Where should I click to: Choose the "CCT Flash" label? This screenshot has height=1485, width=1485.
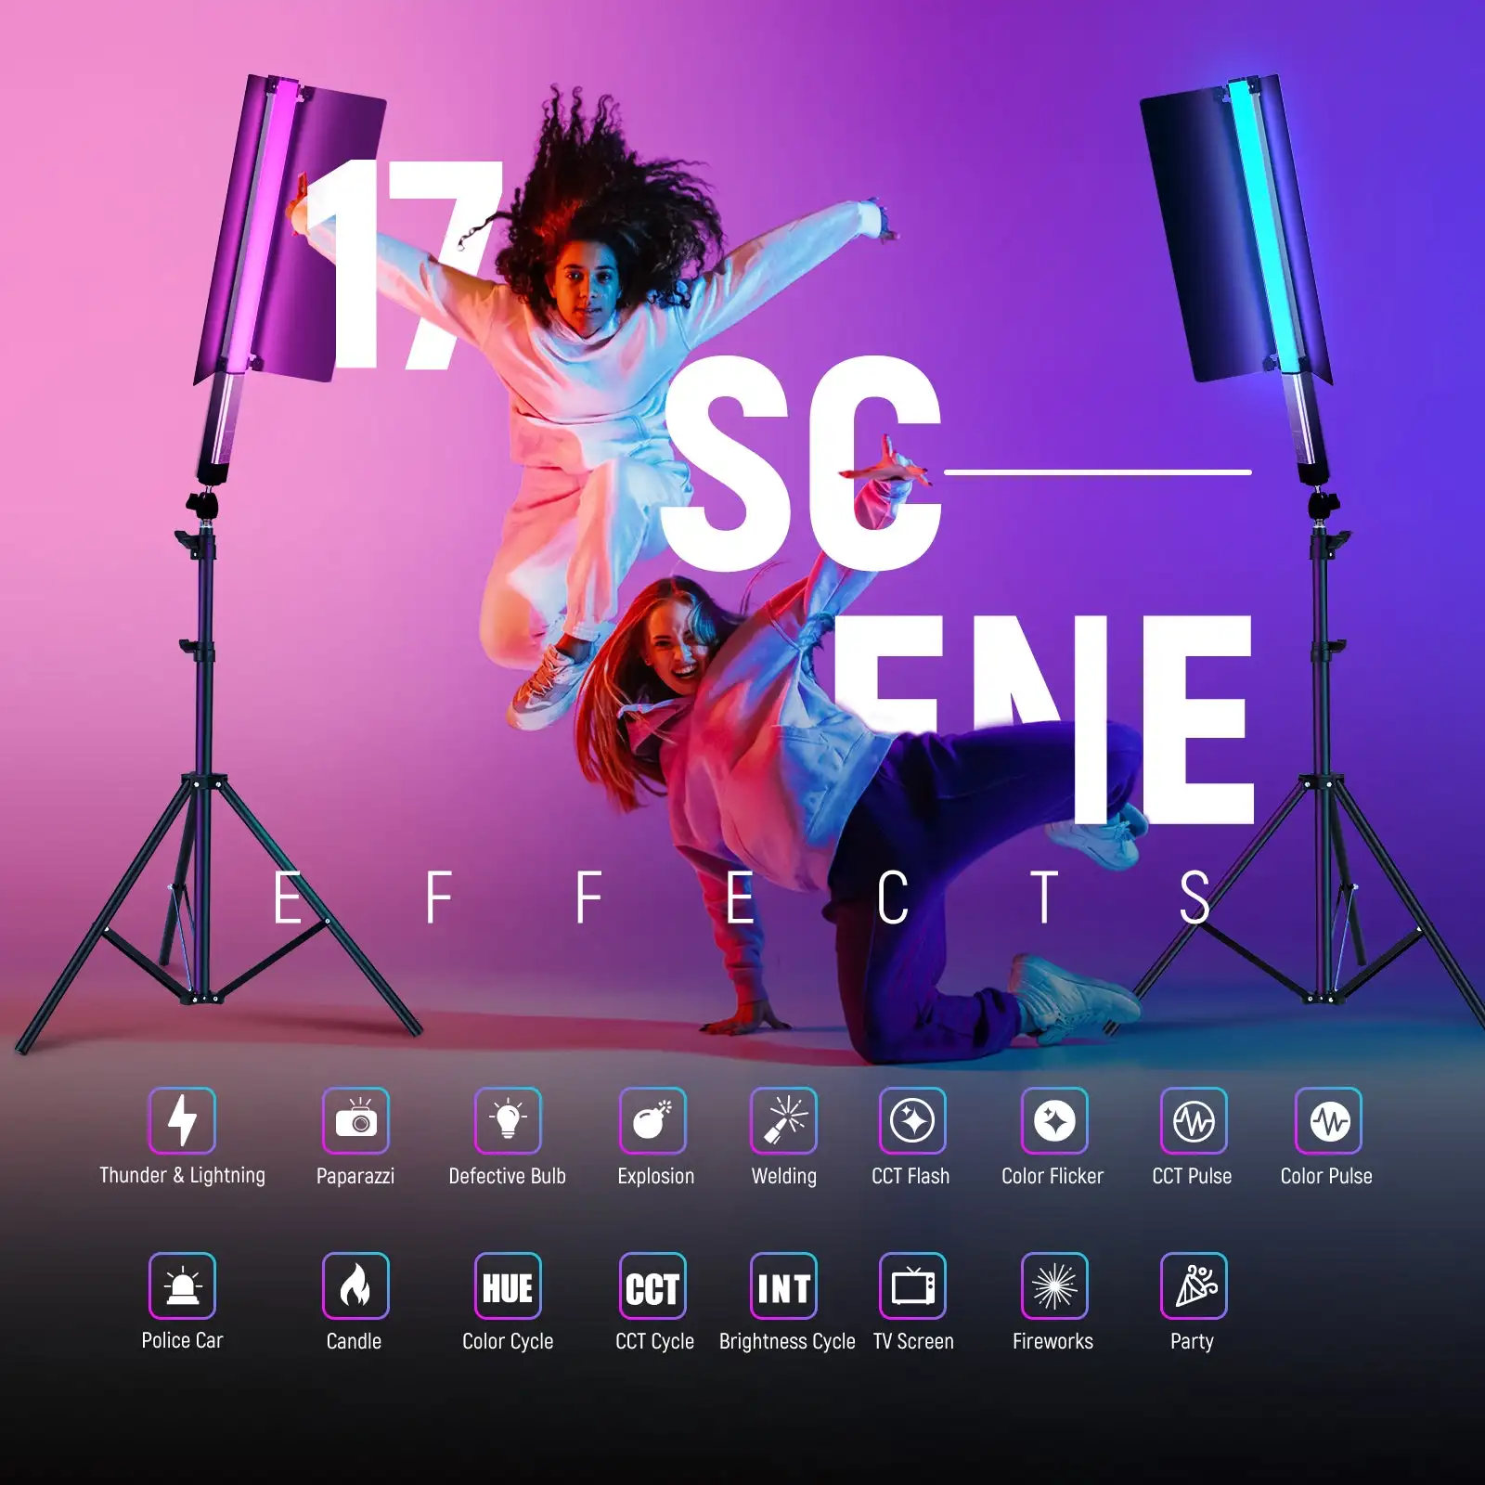[x=910, y=1176]
